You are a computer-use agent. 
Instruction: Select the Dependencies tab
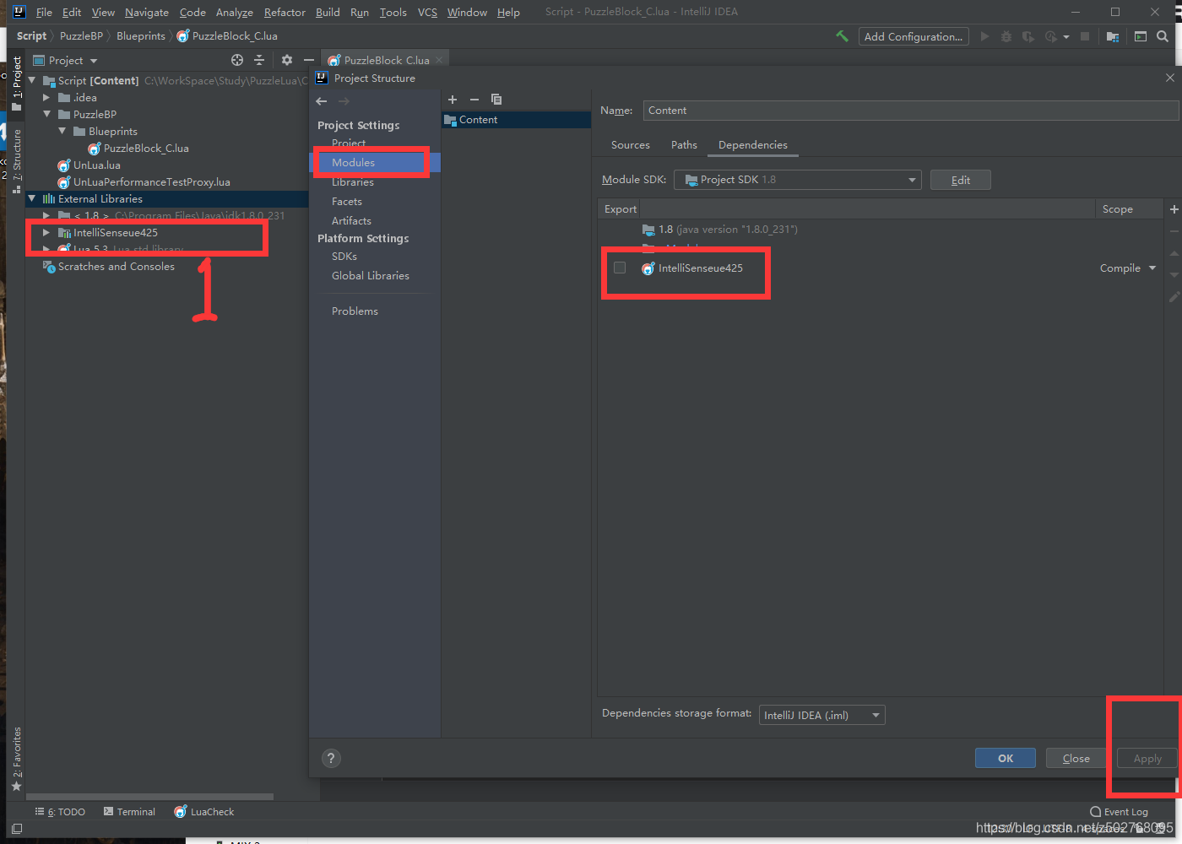pyautogui.click(x=753, y=145)
